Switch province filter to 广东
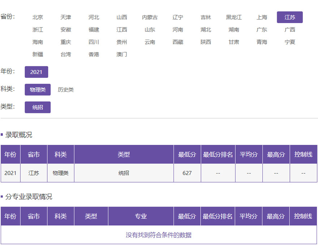This screenshot has height=247, width=318. [x=262, y=30]
